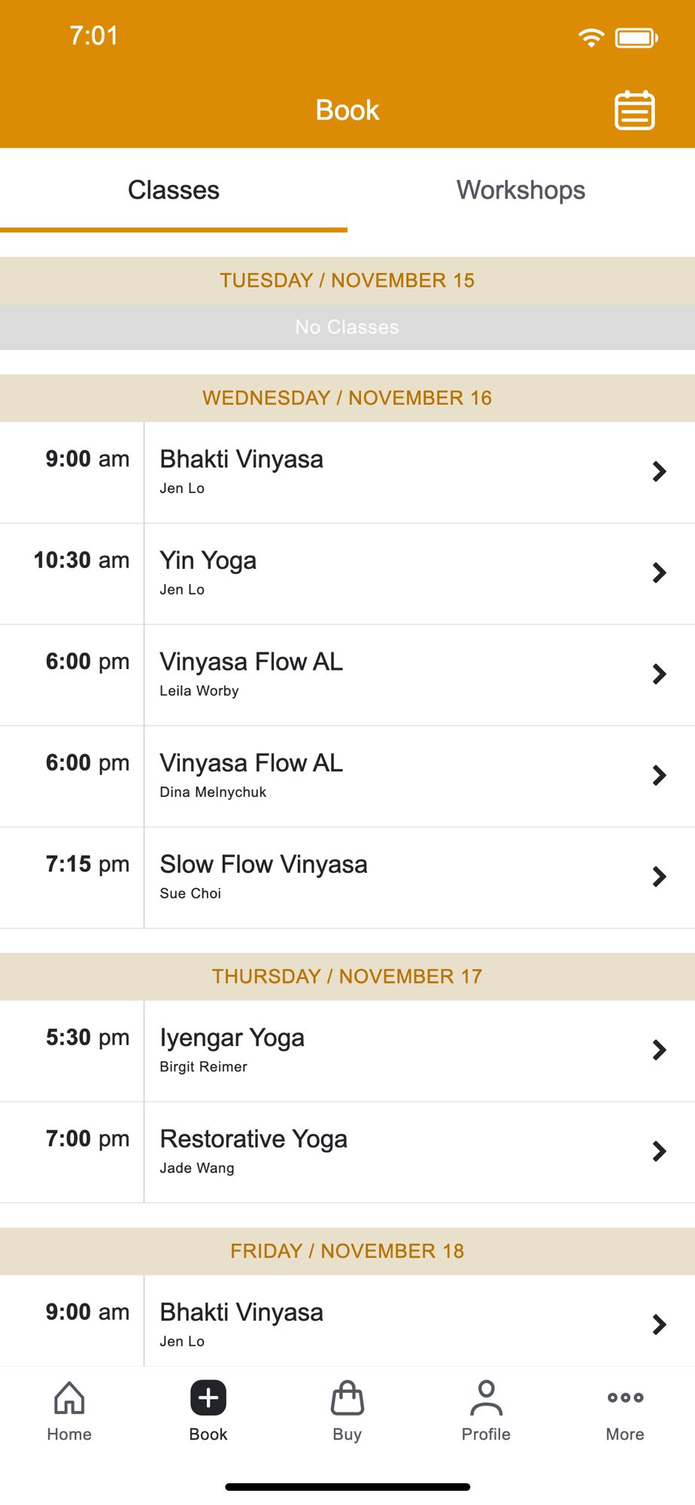Tap the Thursday November 17 date header
Image resolution: width=695 pixels, height=1505 pixels.
click(347, 976)
